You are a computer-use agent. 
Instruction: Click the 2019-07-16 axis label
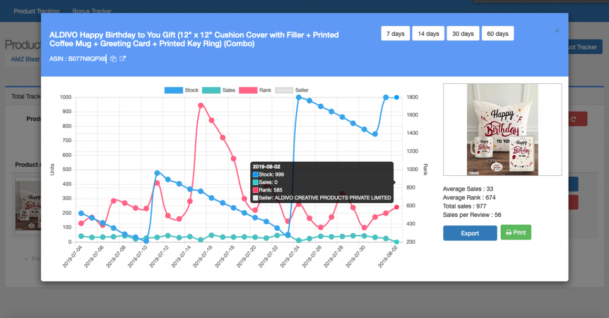(x=203, y=256)
